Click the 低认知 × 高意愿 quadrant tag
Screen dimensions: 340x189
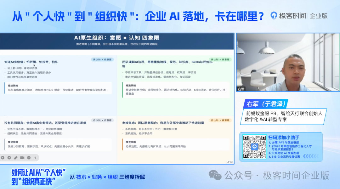point(220,120)
